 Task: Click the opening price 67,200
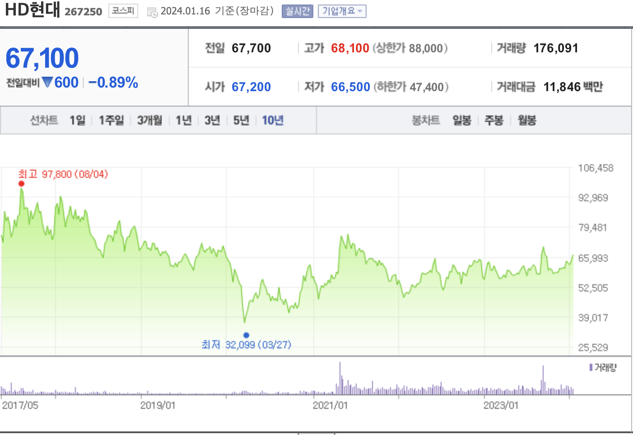click(x=251, y=87)
